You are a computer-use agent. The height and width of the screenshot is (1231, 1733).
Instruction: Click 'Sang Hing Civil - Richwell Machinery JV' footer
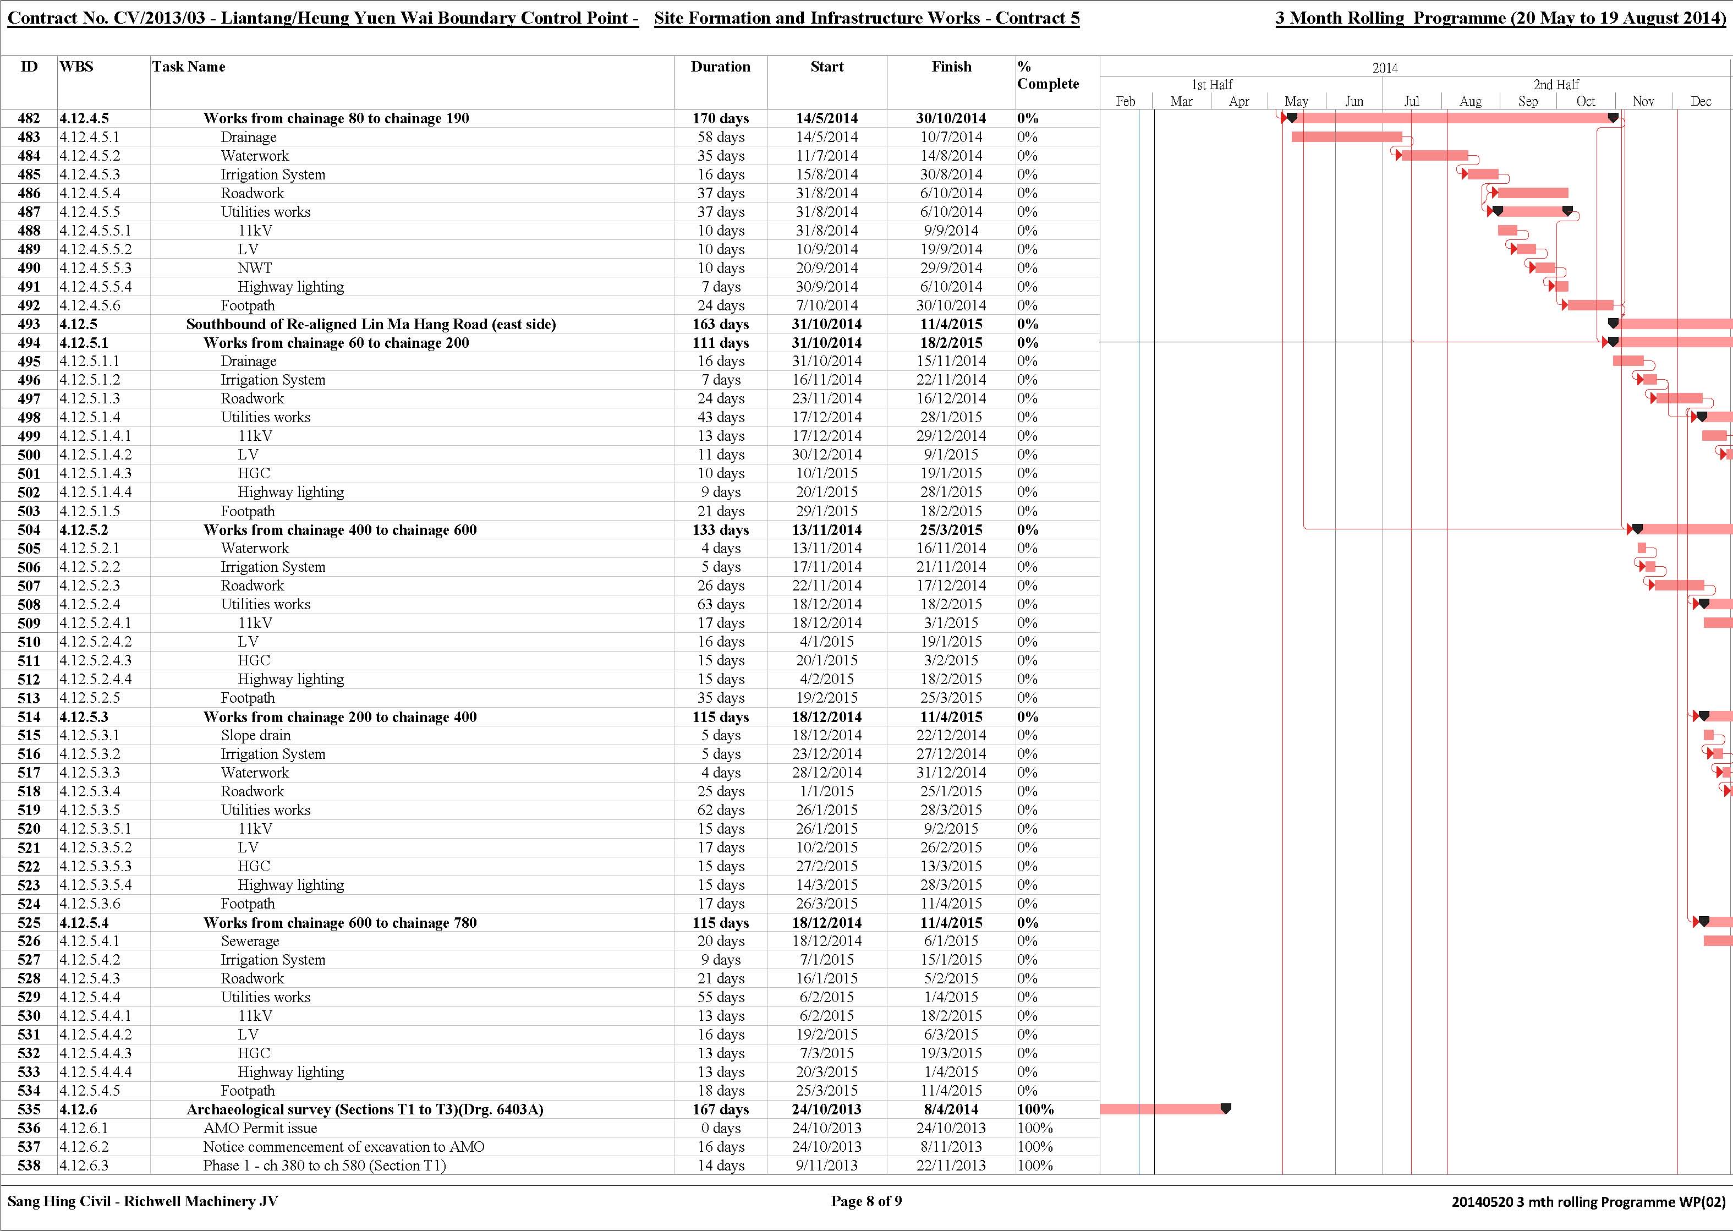142,1201
